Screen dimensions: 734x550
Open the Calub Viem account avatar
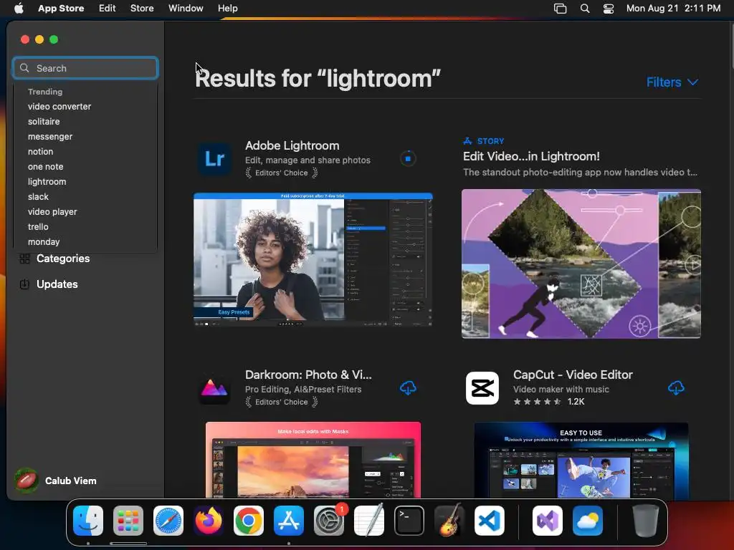[27, 481]
